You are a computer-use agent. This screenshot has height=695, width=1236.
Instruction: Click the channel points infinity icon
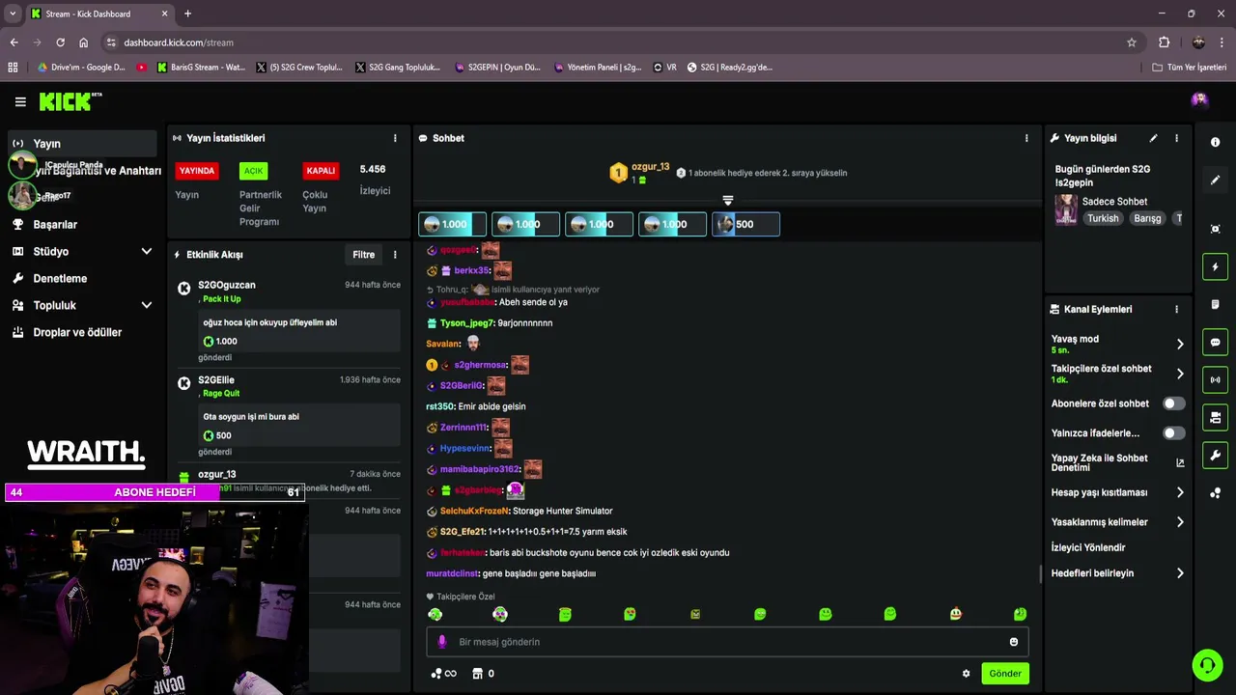[x=444, y=674]
